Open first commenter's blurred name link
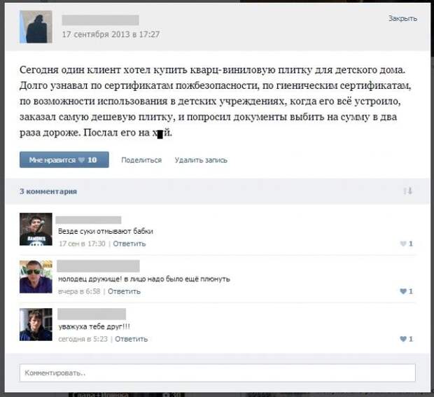This screenshot has height=397, width=434. tap(89, 220)
